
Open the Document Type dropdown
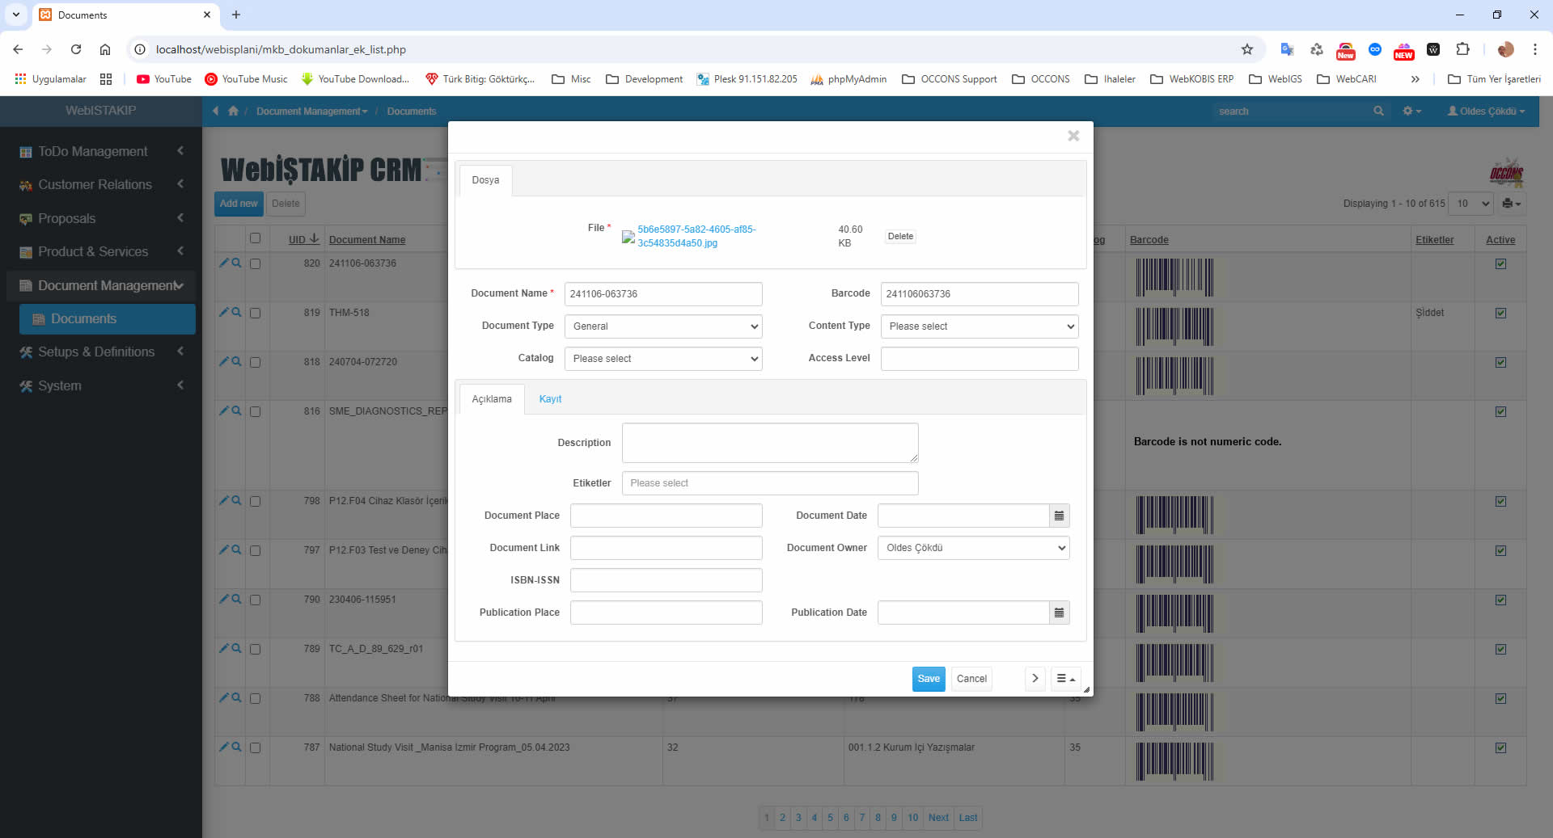(663, 326)
